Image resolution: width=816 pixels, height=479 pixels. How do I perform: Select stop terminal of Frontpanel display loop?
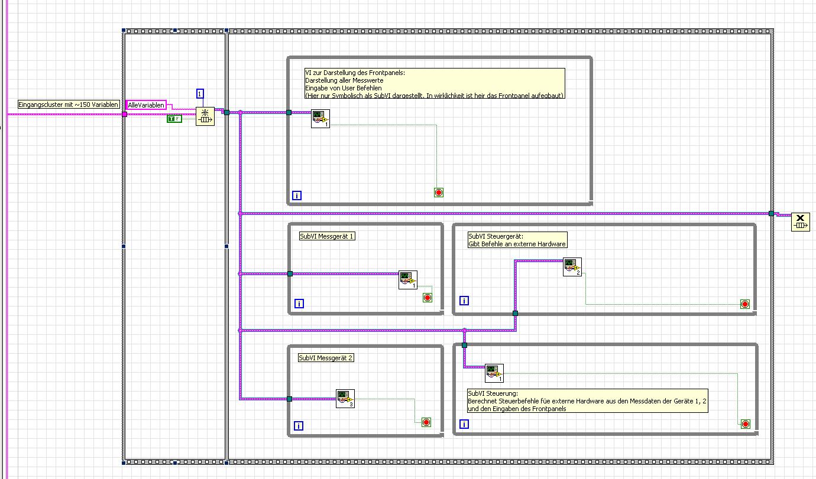pos(438,193)
